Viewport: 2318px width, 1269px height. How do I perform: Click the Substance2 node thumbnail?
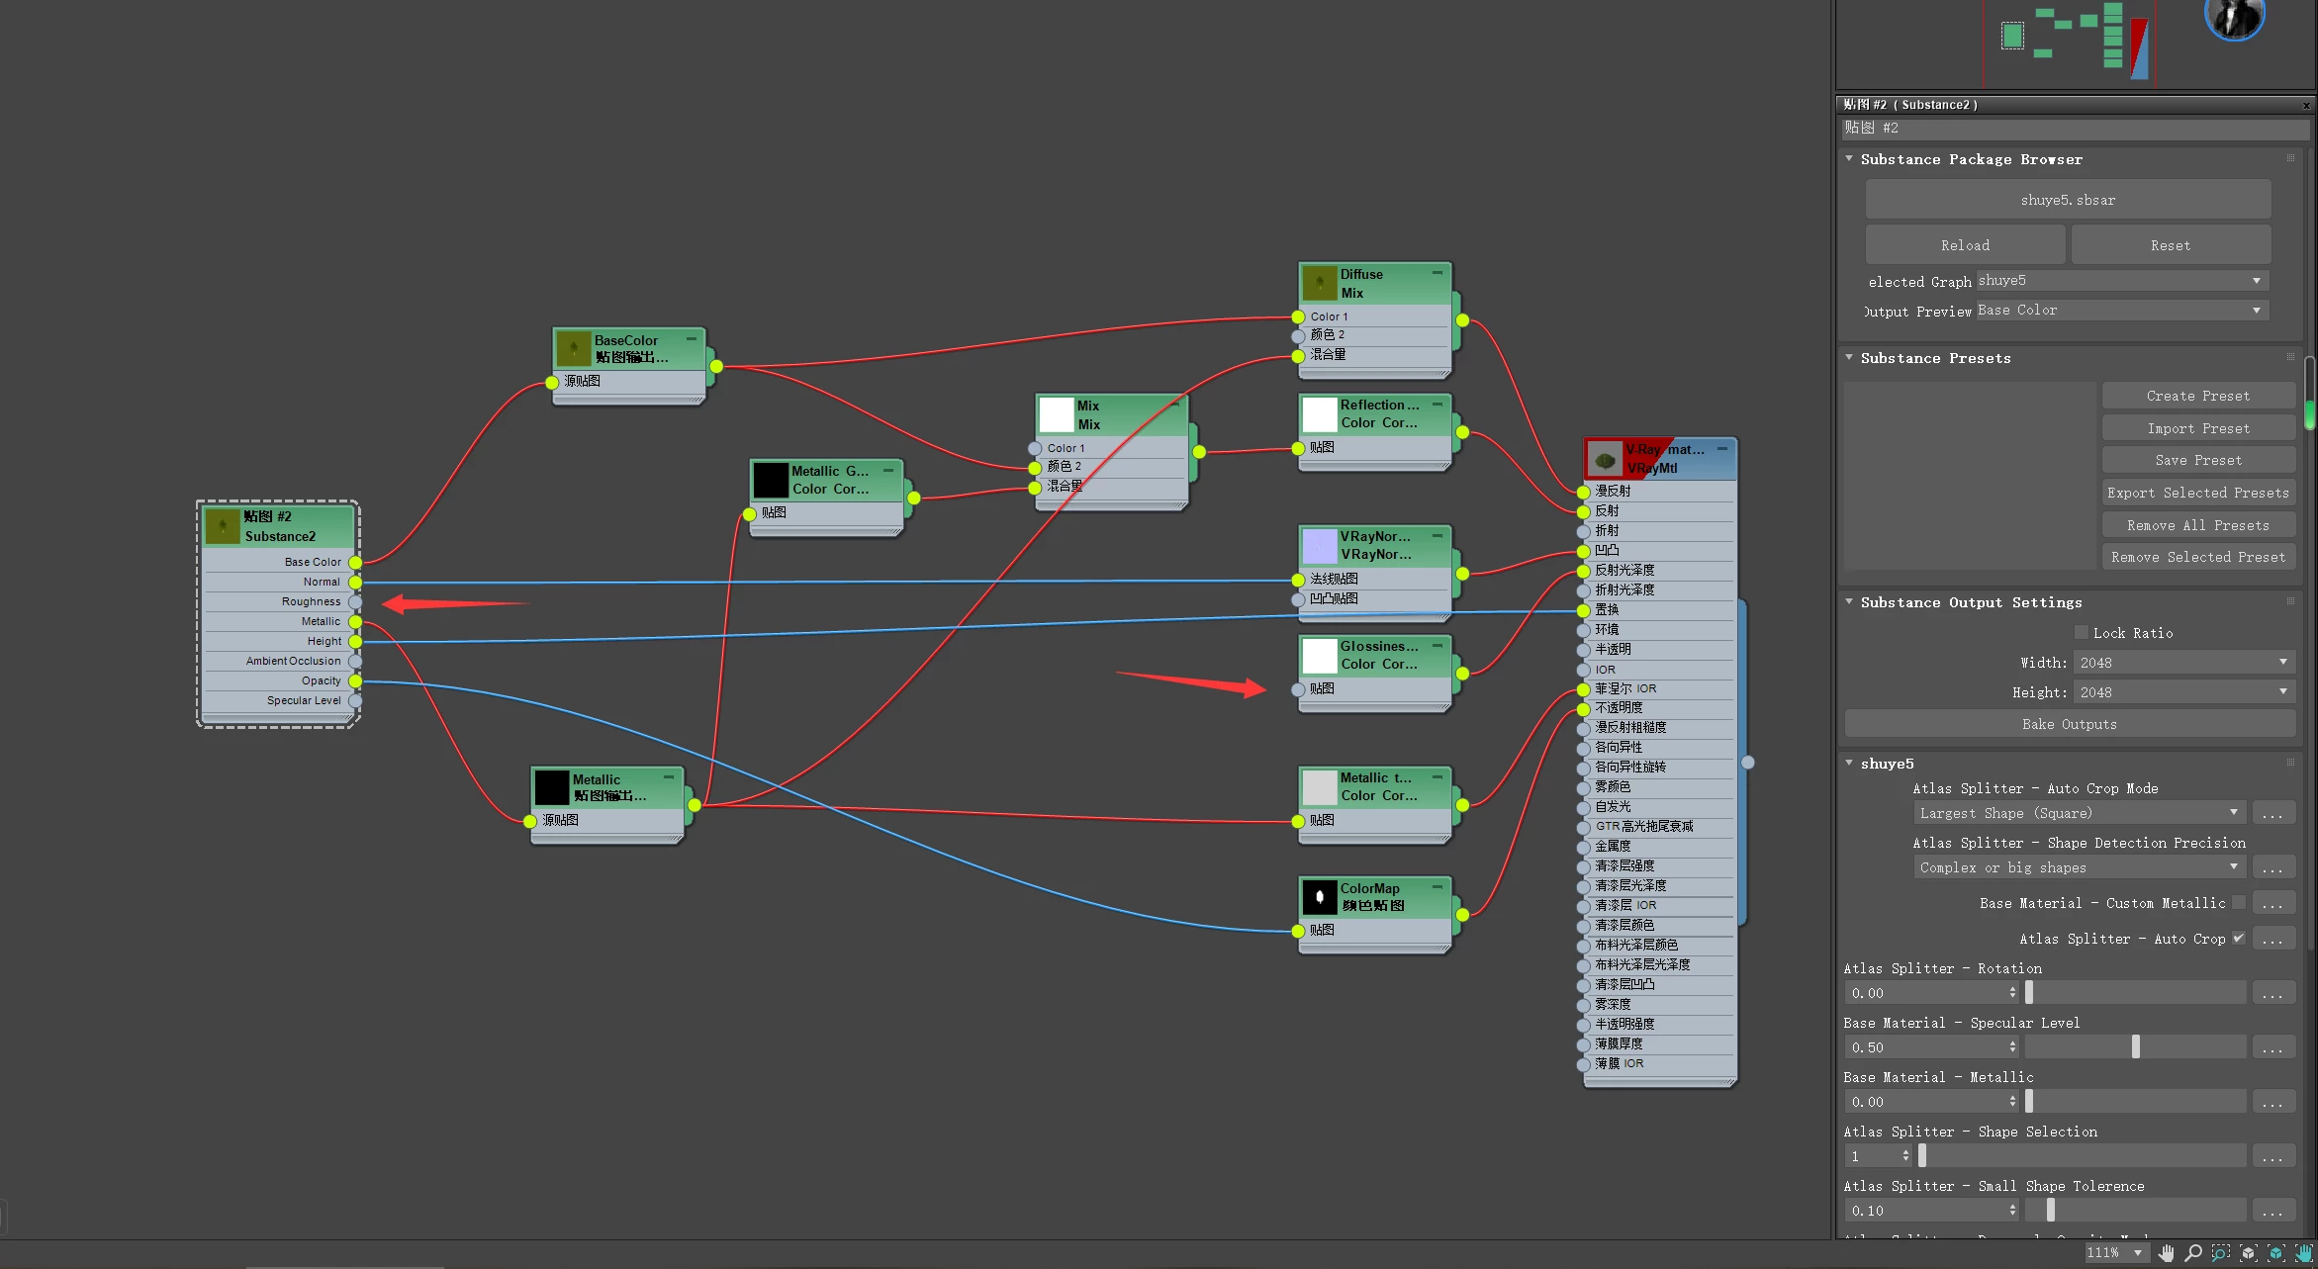click(x=223, y=525)
